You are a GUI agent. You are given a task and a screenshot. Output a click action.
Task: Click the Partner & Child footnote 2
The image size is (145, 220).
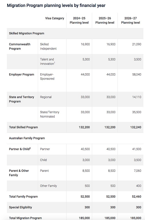(x=30, y=148)
